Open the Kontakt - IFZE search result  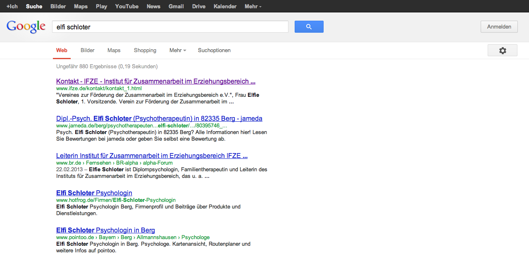click(155, 81)
